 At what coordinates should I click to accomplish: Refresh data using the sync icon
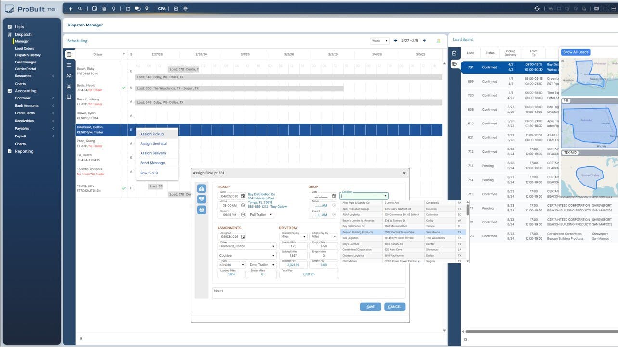[537, 8]
